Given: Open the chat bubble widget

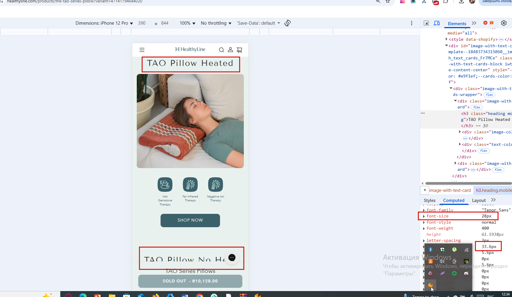Looking at the screenshot, I should tap(232, 257).
